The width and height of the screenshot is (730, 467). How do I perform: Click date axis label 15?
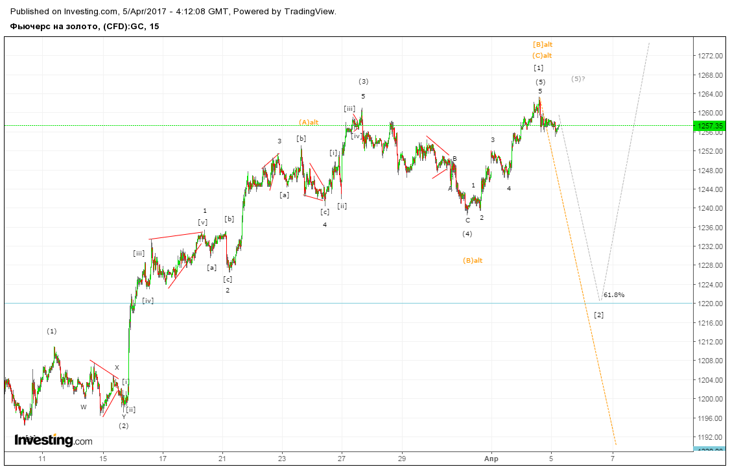click(103, 459)
